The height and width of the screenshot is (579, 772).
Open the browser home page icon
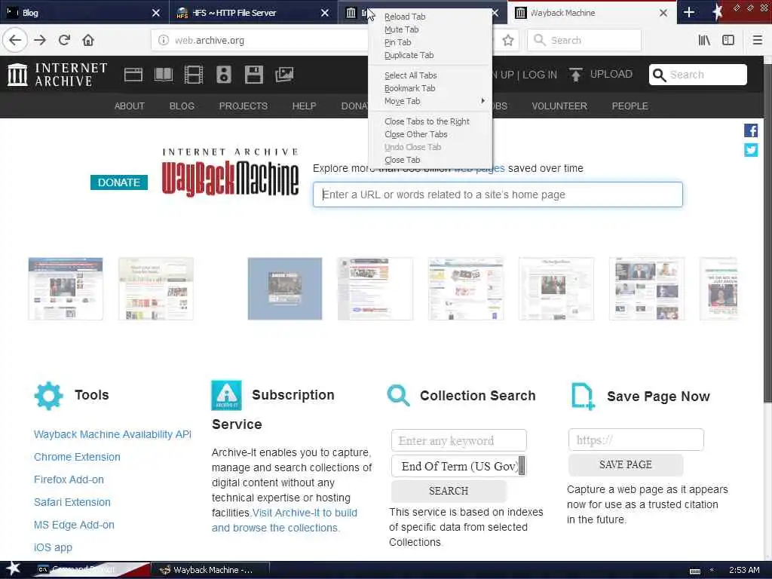click(x=88, y=40)
